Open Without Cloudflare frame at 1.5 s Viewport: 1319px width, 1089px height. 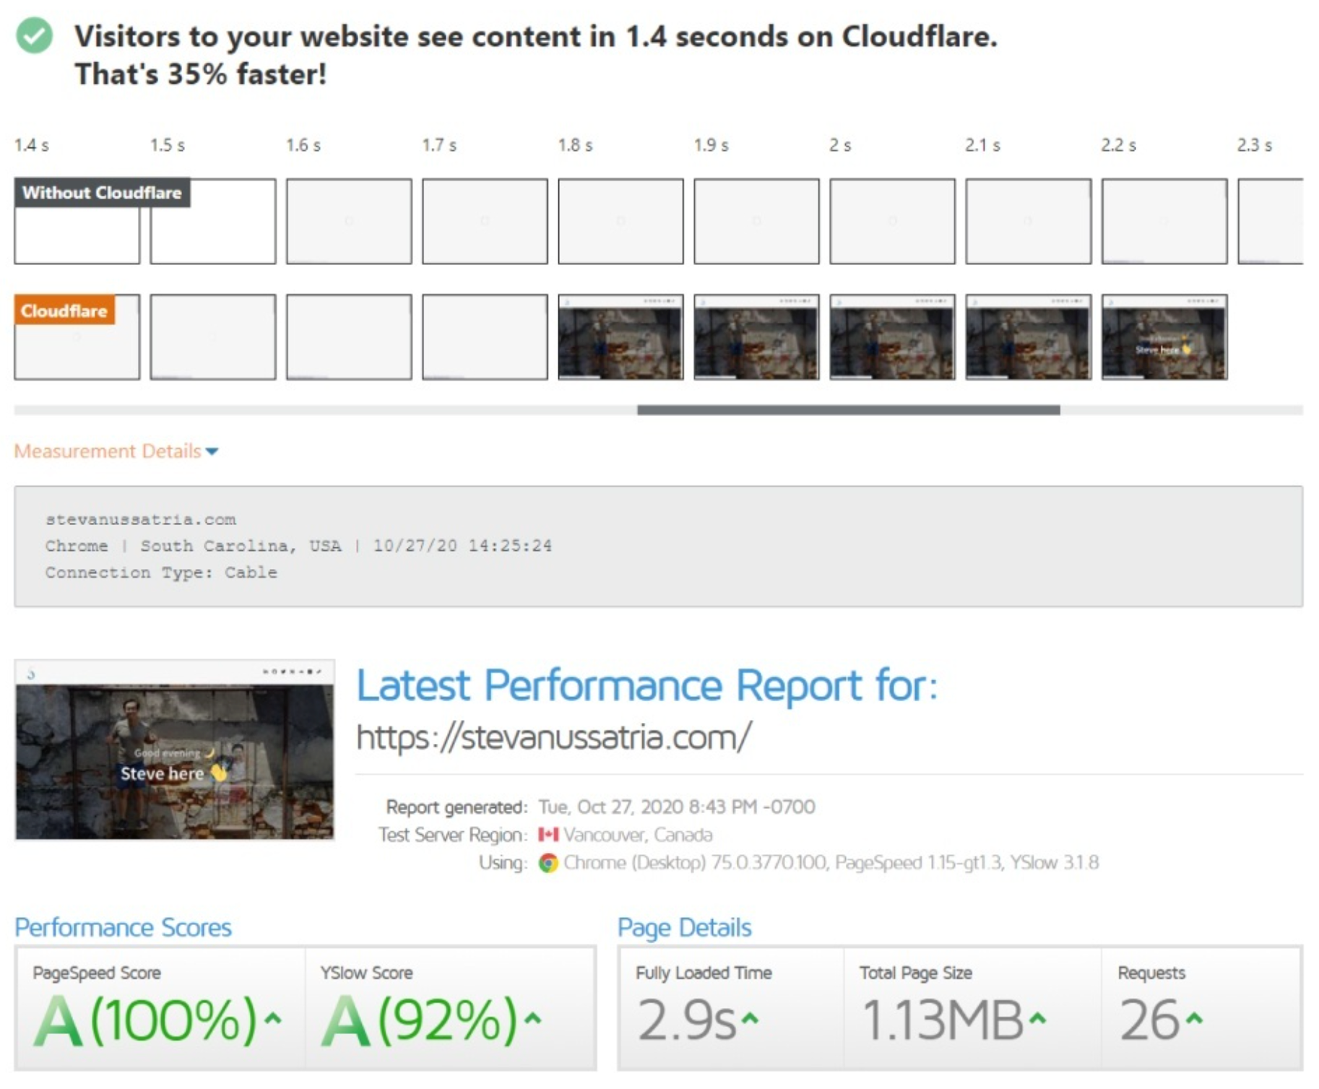tap(213, 221)
